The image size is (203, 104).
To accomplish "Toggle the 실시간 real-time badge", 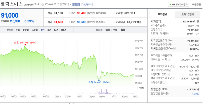I will (76, 4).
